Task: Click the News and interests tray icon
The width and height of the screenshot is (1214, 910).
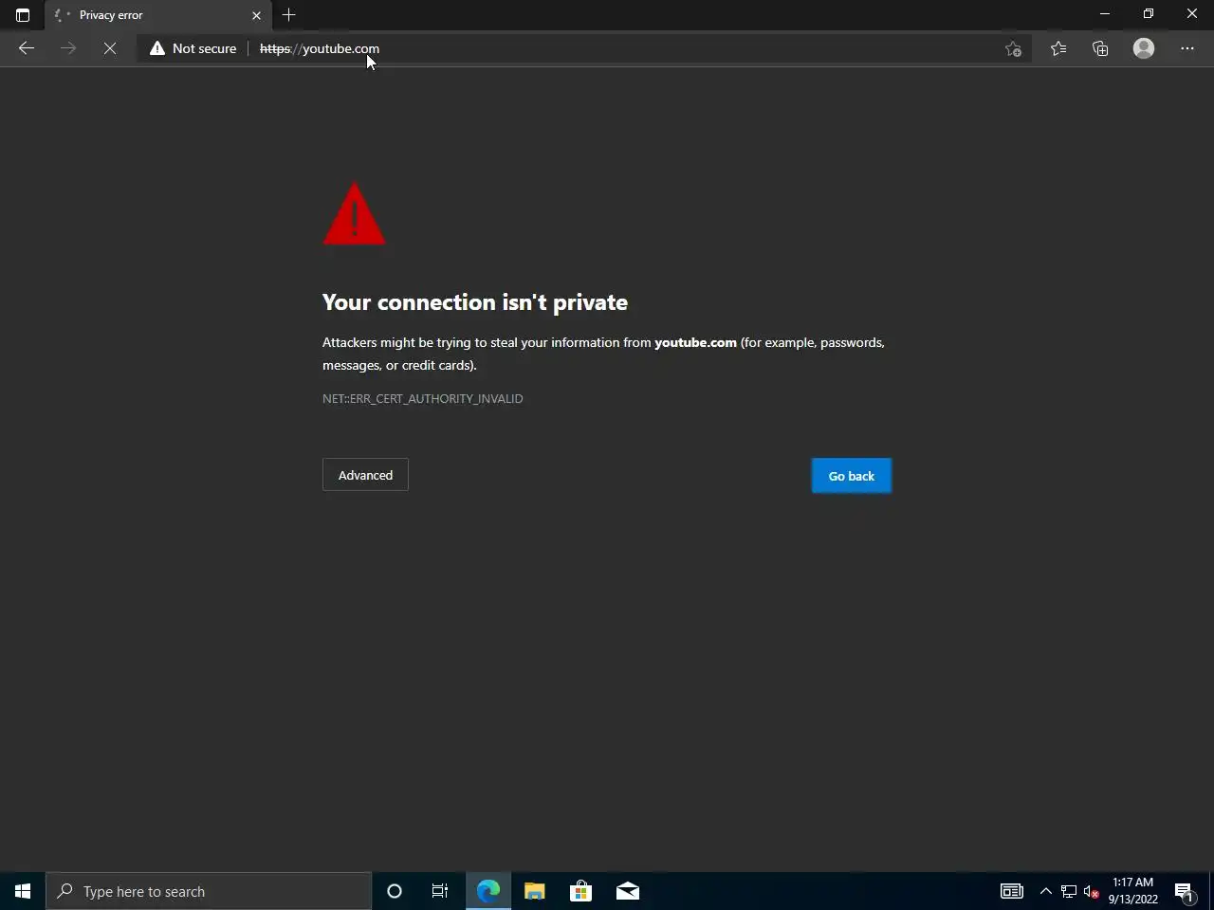Action: [1012, 891]
